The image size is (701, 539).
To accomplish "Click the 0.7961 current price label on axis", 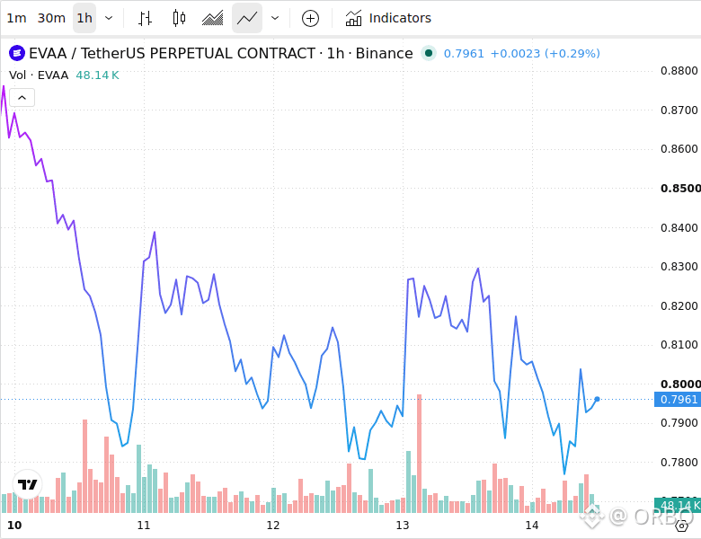I will click(678, 399).
